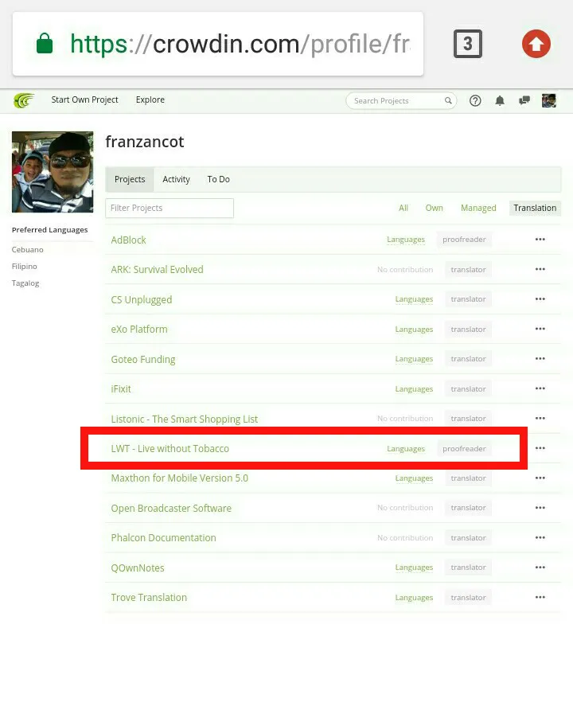Open LWT - Live without Tobacco project
Image resolution: width=573 pixels, height=714 pixels.
170,448
